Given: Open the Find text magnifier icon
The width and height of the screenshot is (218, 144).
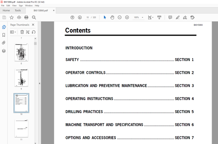Looking at the screenshot, I should [34, 17].
